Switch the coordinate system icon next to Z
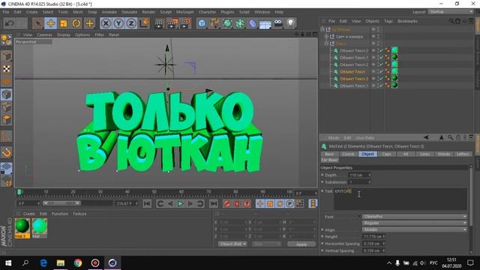This screenshot has width=480, height=270. coord(145,23)
